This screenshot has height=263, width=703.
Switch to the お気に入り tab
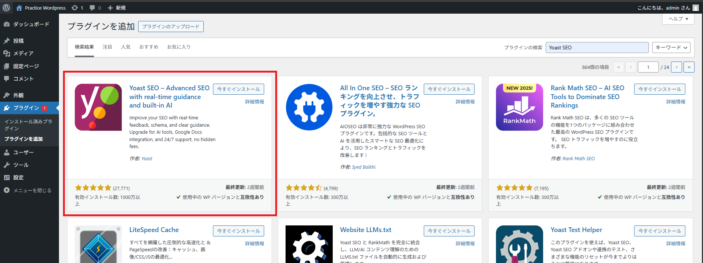(179, 47)
